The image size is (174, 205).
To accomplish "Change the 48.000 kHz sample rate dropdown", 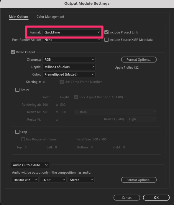I will (x=25, y=180).
